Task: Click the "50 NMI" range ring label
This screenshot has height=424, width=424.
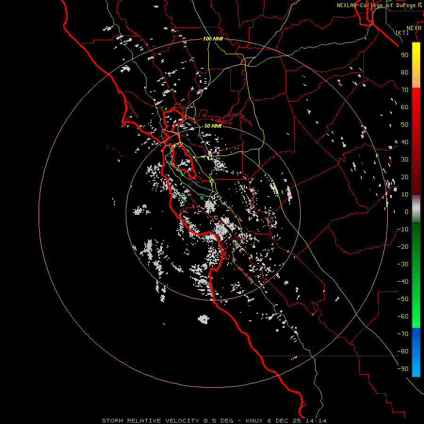Action: point(213,126)
